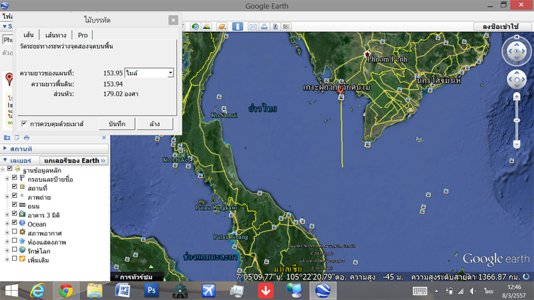Image resolution: width=534 pixels, height=300 pixels.
Task: Click the red download arrow taskbar icon
Action: (x=266, y=291)
